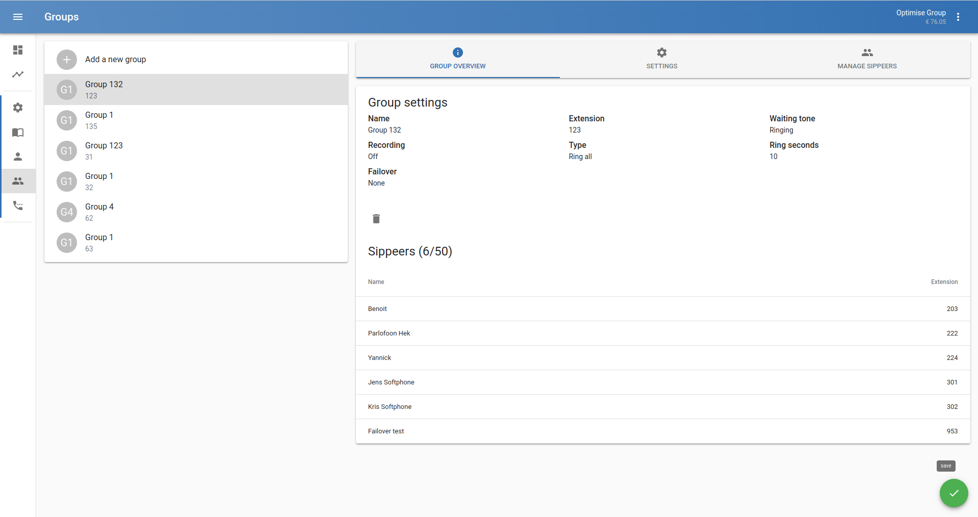The width and height of the screenshot is (978, 517).
Task: Open the settings gear in left sidebar
Action: click(18, 108)
